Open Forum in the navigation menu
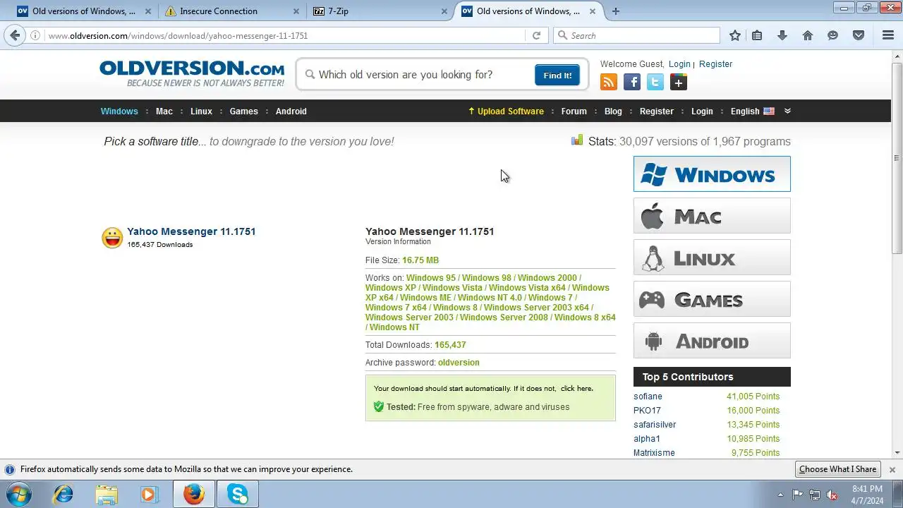The image size is (903, 508). (574, 111)
